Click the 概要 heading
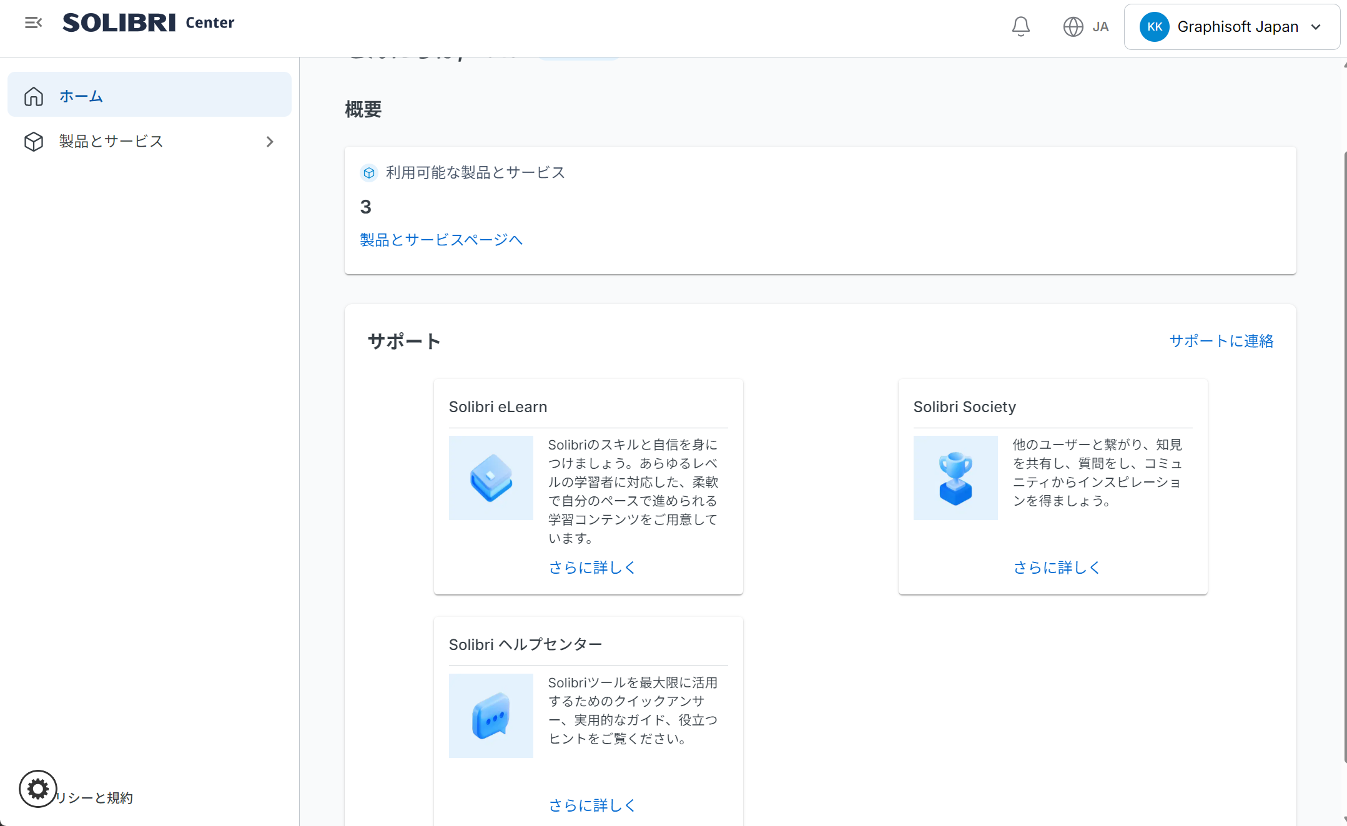This screenshot has width=1347, height=826. click(363, 109)
